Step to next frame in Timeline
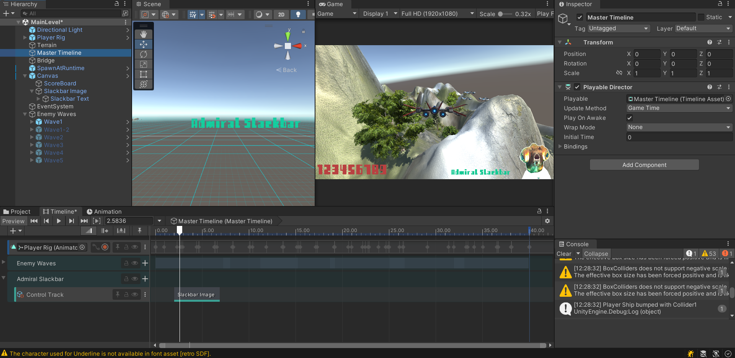This screenshot has height=358, width=735. click(x=71, y=221)
